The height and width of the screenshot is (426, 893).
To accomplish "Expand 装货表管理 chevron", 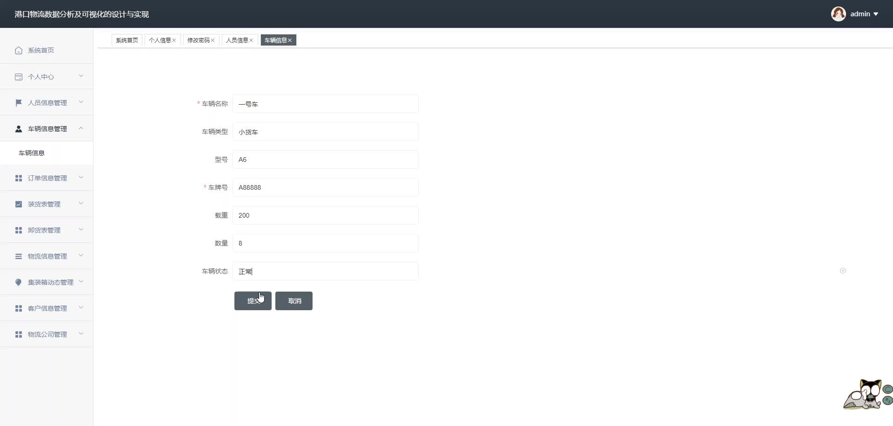I will point(81,203).
